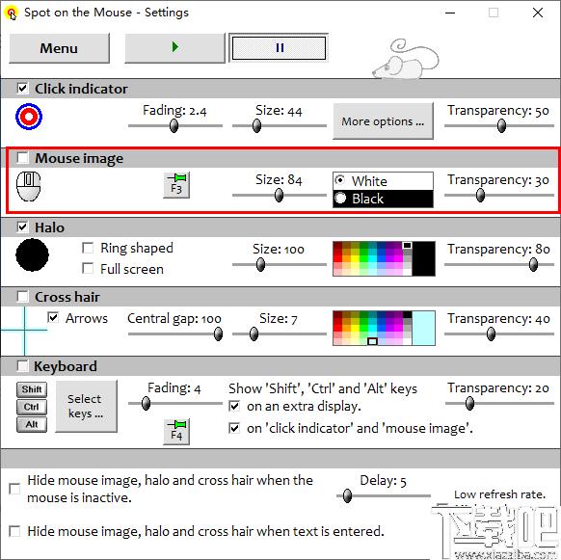
Task: Open More options for click indicator
Action: [383, 121]
